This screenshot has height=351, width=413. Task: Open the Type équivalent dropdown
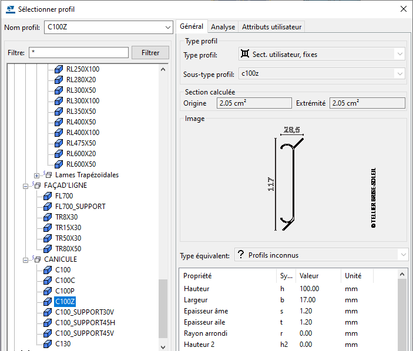[401, 255]
